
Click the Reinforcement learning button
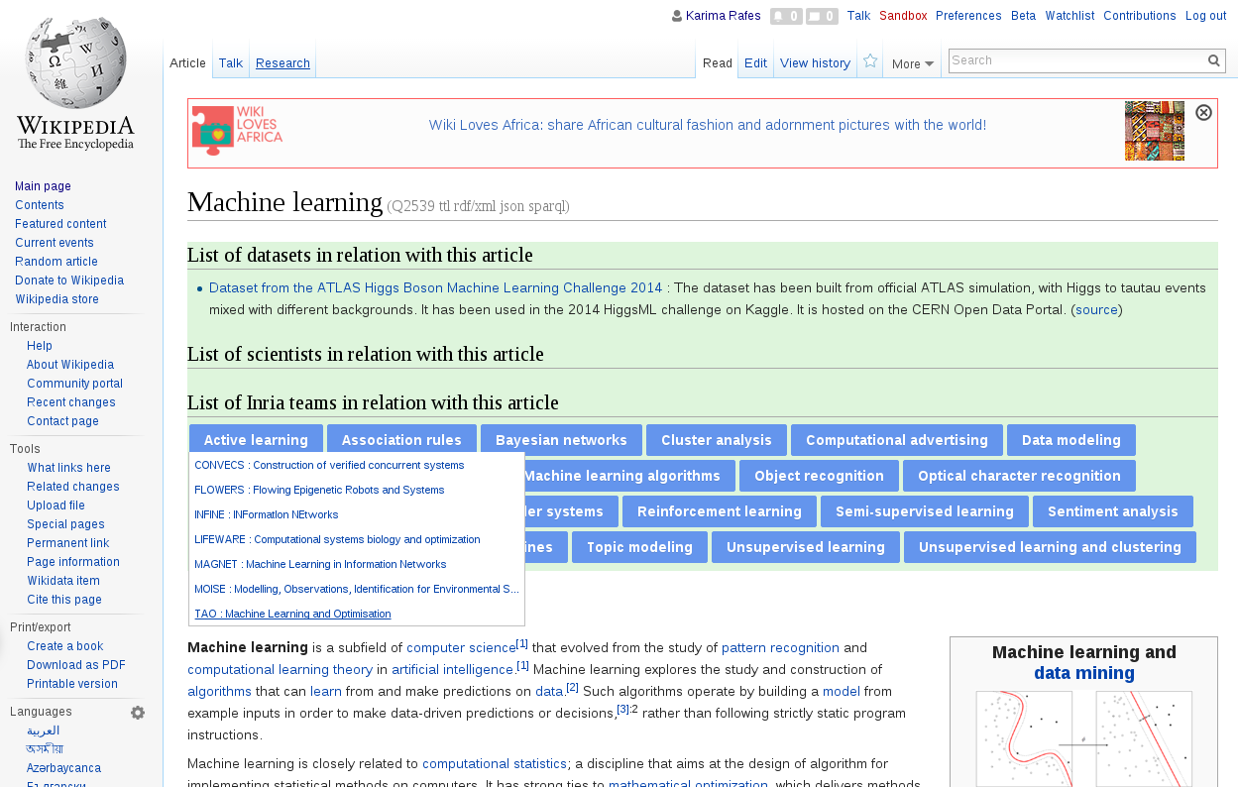720,511
